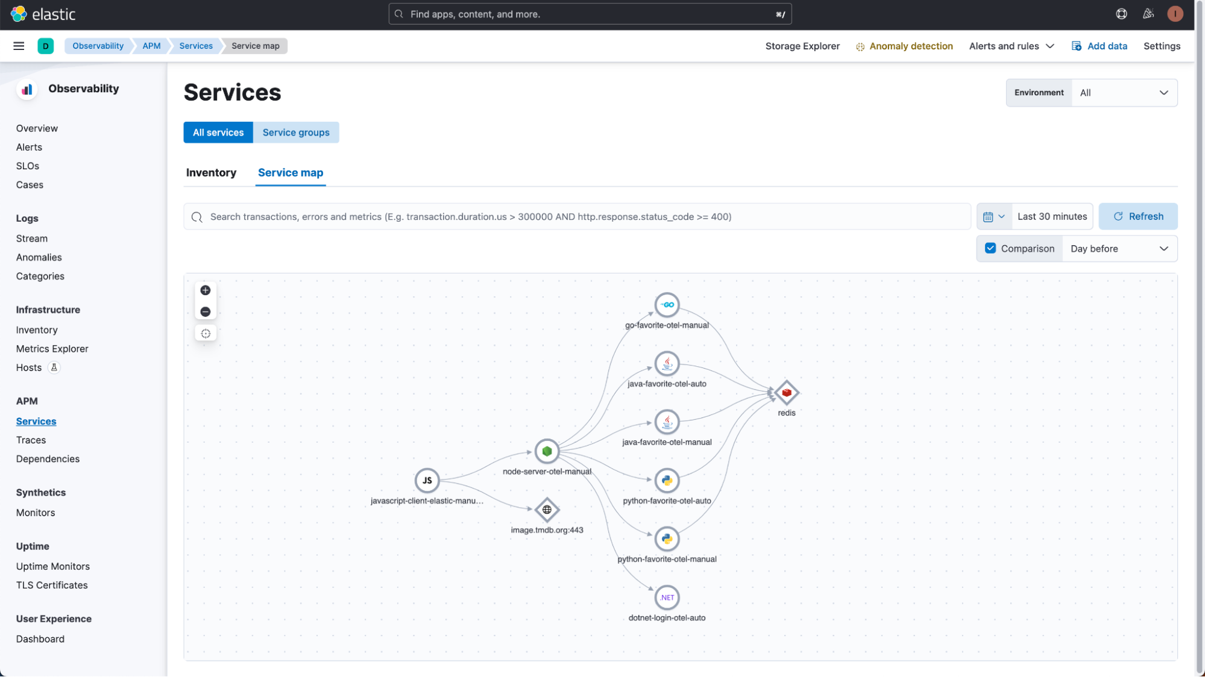The image size is (1205, 677).
Task: Click the dotnet-login-otel-auto .NET icon
Action: (x=667, y=597)
